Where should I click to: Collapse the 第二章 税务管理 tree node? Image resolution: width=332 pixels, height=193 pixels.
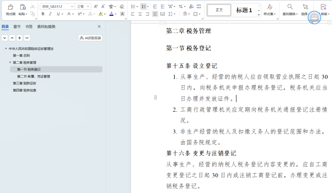point(10,62)
